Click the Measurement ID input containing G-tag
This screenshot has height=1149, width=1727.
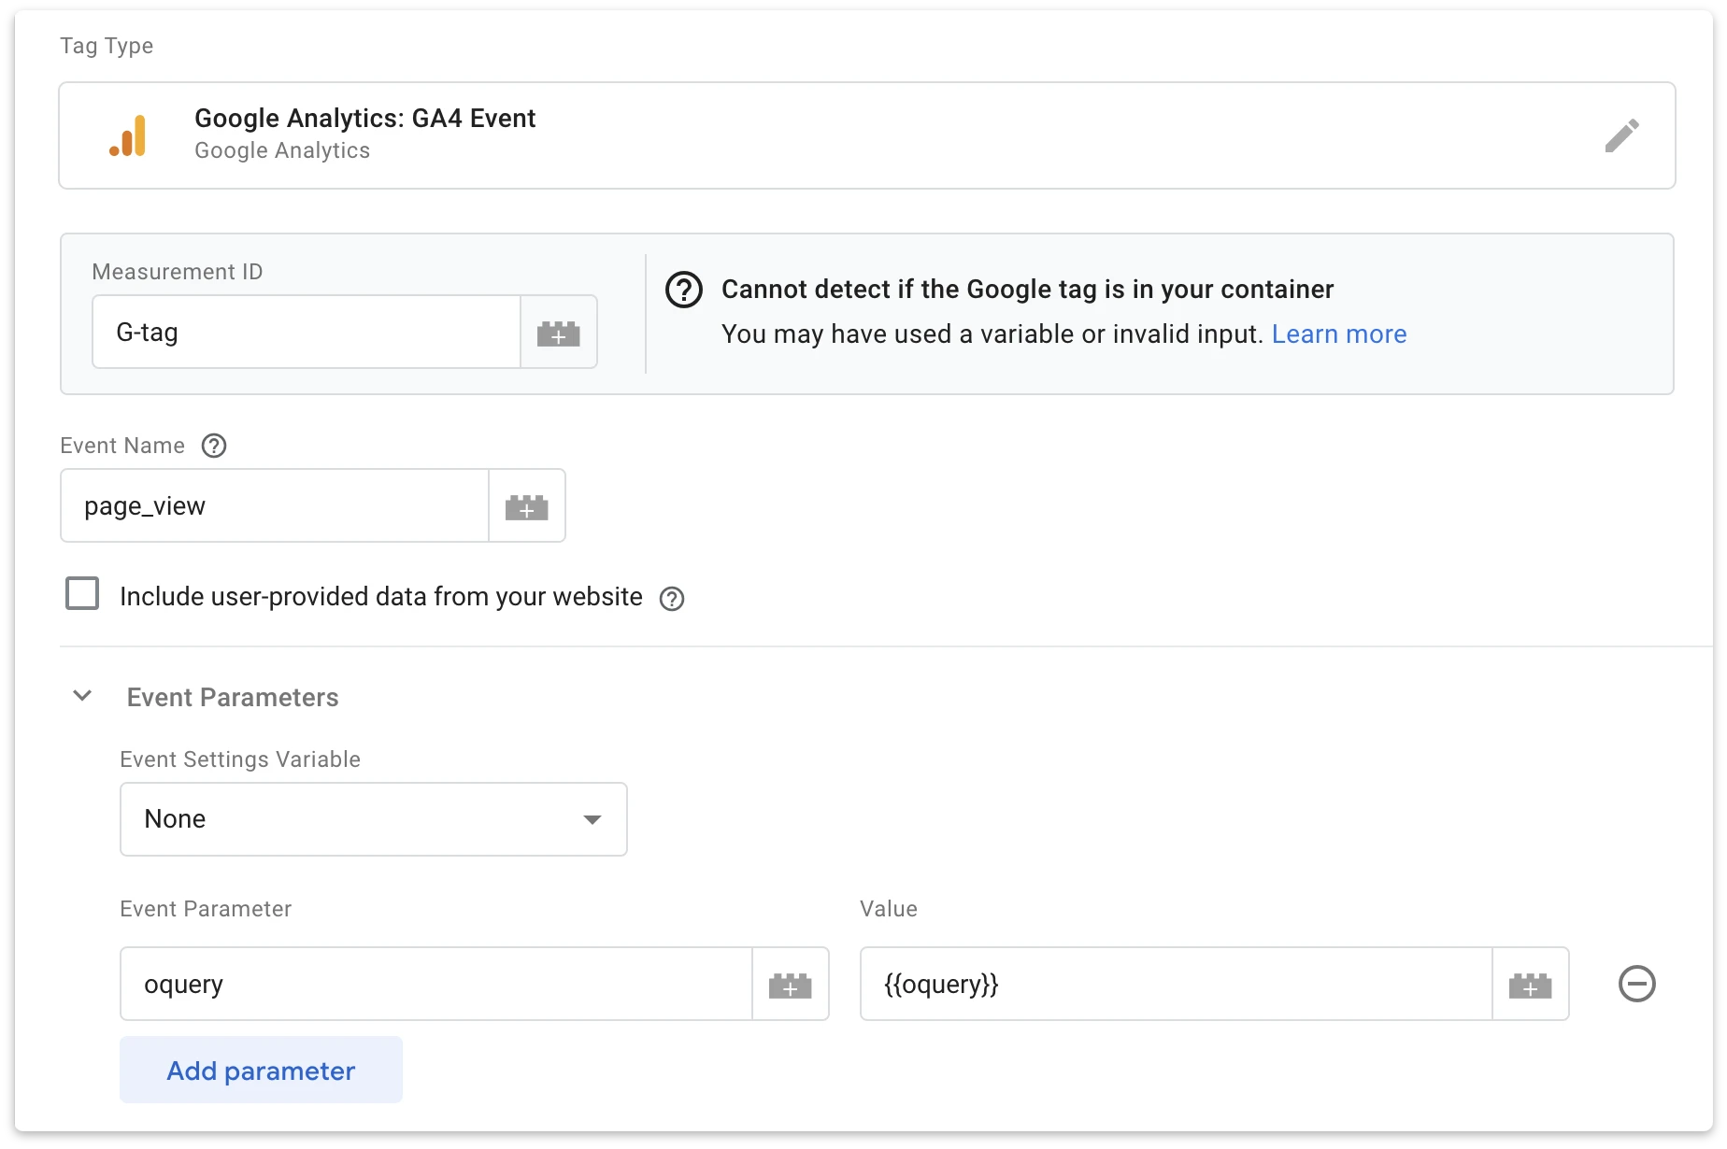(x=307, y=333)
